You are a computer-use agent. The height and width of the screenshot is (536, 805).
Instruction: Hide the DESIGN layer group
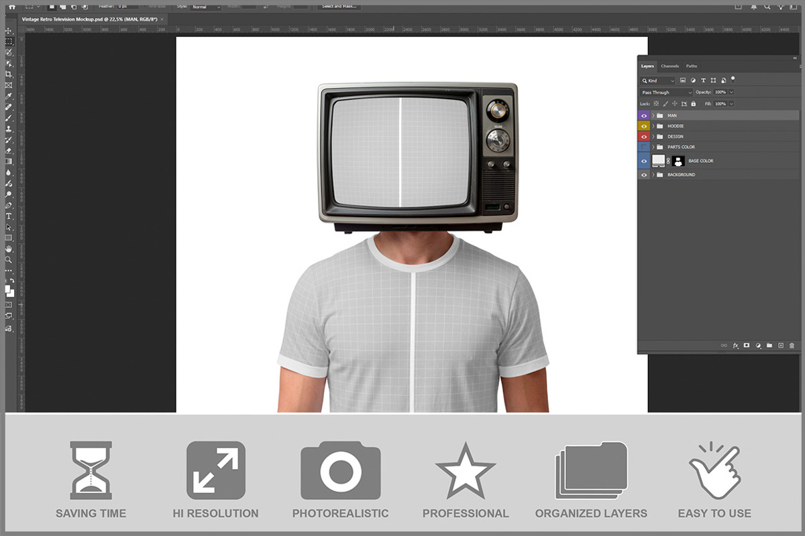click(644, 137)
